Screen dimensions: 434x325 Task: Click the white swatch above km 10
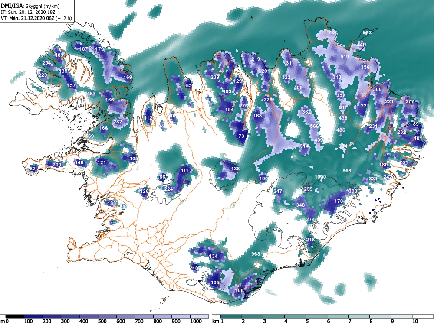[423, 316]
